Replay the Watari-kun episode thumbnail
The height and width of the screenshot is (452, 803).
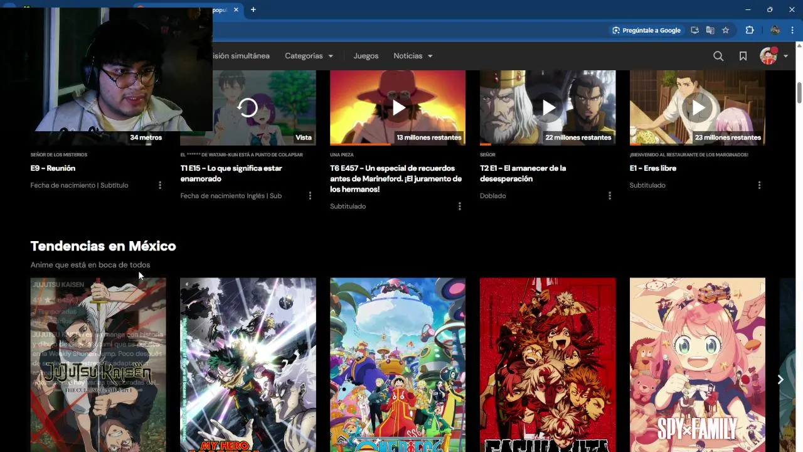248,108
